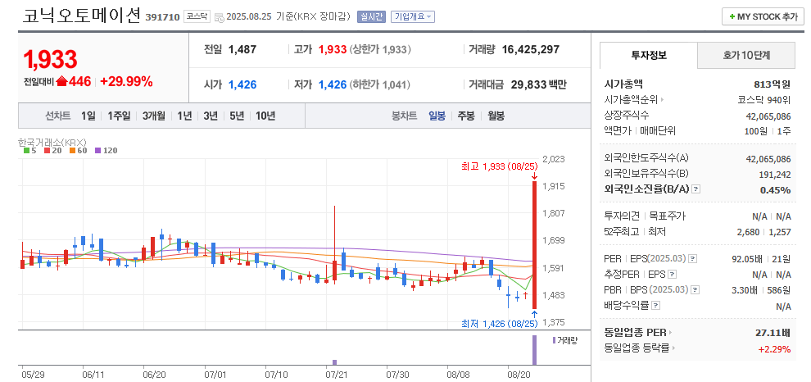Click the 상장주식수 value 42,065,086
Screen dimensions: 811x382
[x=768, y=116]
